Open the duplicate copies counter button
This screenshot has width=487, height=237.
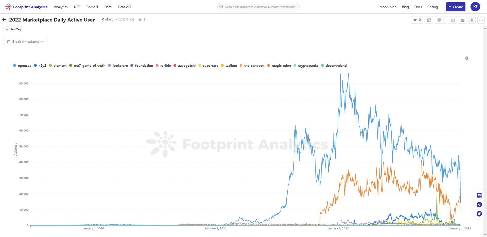pyautogui.click(x=441, y=20)
